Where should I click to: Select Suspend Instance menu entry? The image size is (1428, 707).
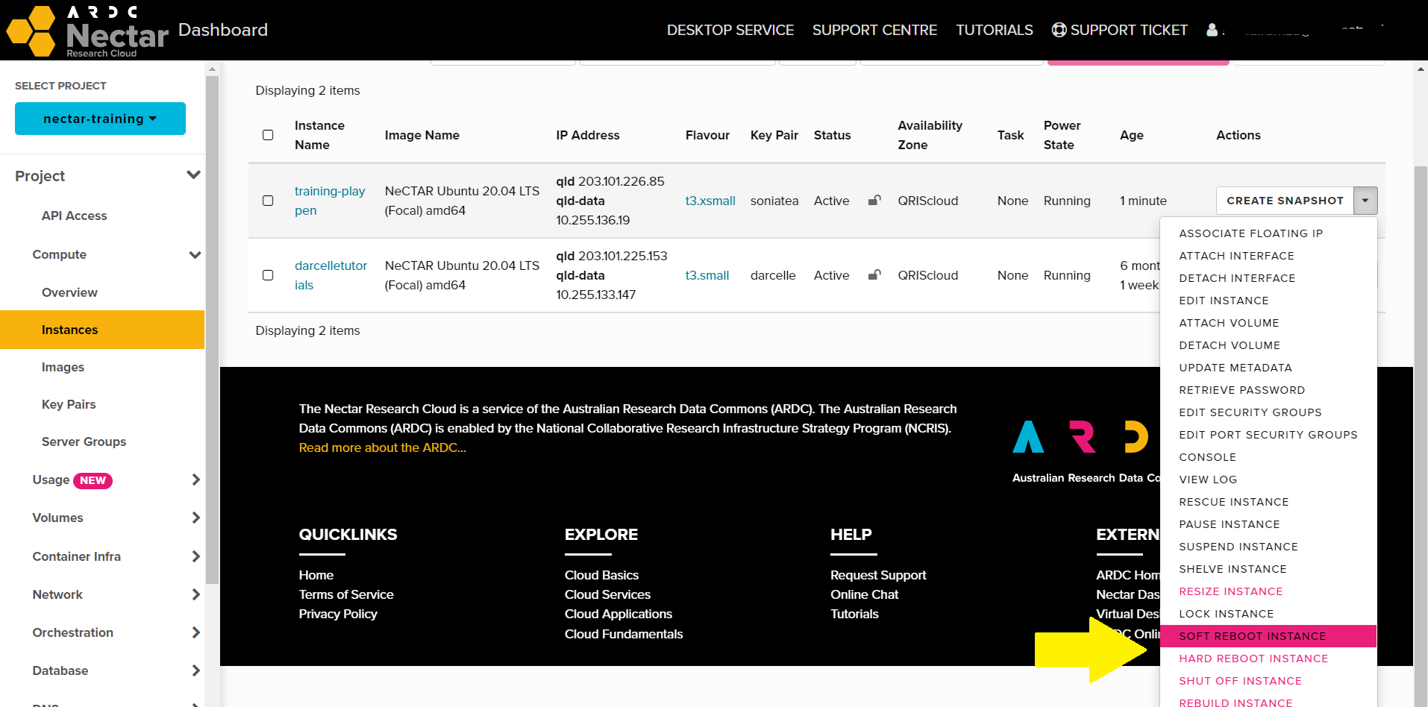1268,547
